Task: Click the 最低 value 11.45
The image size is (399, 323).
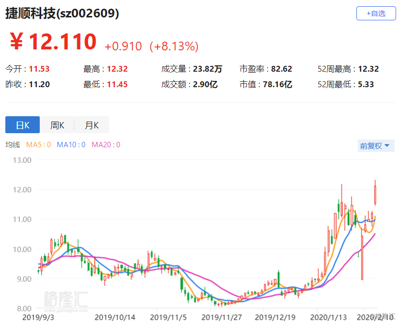Action: (x=117, y=84)
